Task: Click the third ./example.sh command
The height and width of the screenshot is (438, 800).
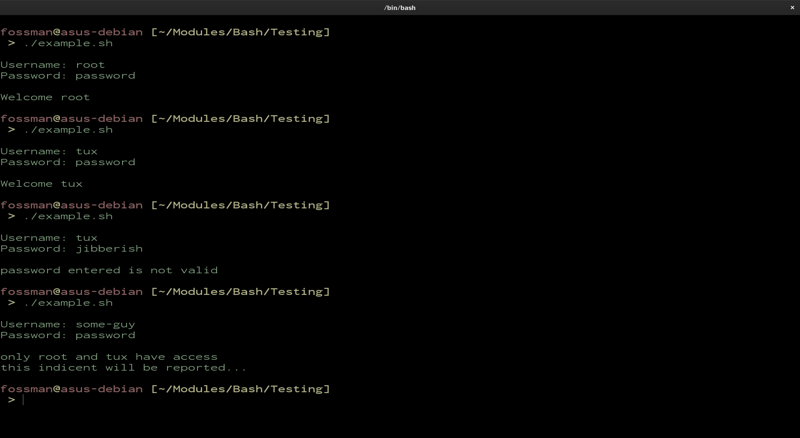Action: coord(68,216)
